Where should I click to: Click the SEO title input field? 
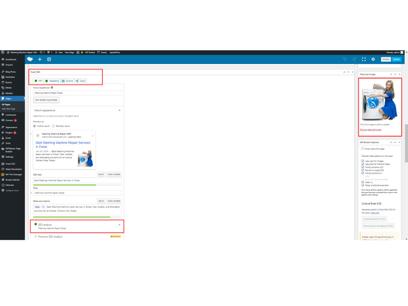click(77, 180)
